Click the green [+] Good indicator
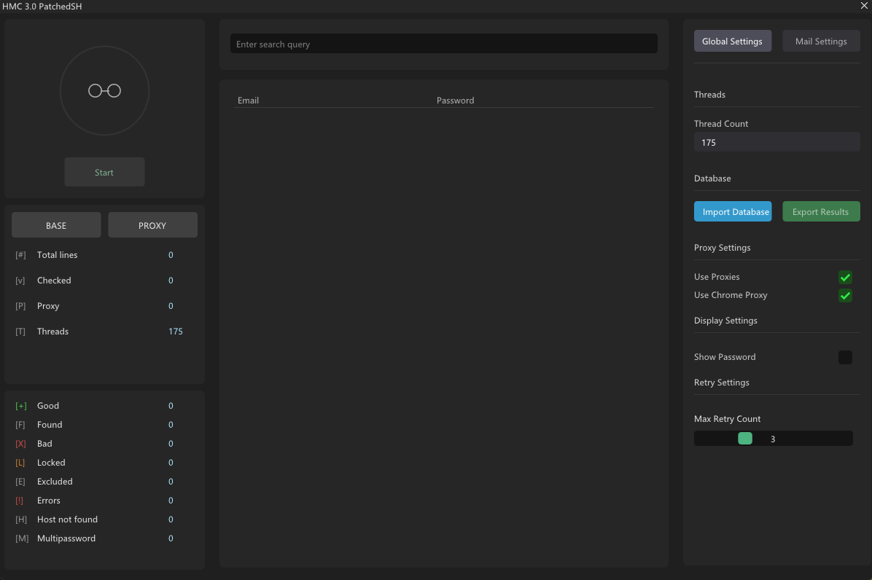 [20, 406]
